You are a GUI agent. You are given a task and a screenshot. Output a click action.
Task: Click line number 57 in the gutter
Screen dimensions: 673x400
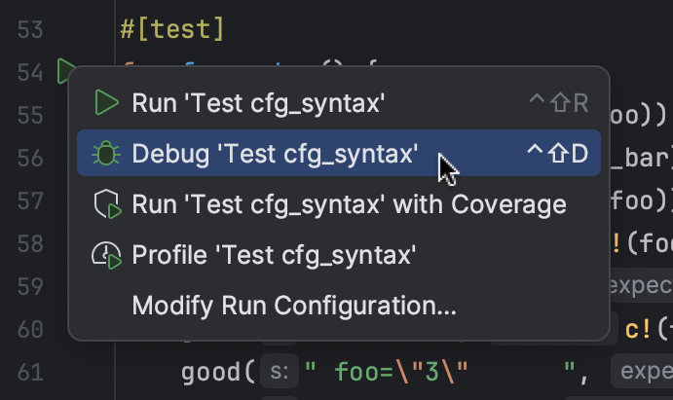click(30, 201)
